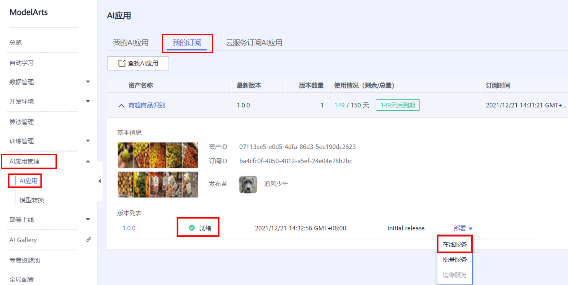Switch to the 我的订阅 tab
Image resolution: width=568 pixels, height=285 pixels.
[x=187, y=42]
